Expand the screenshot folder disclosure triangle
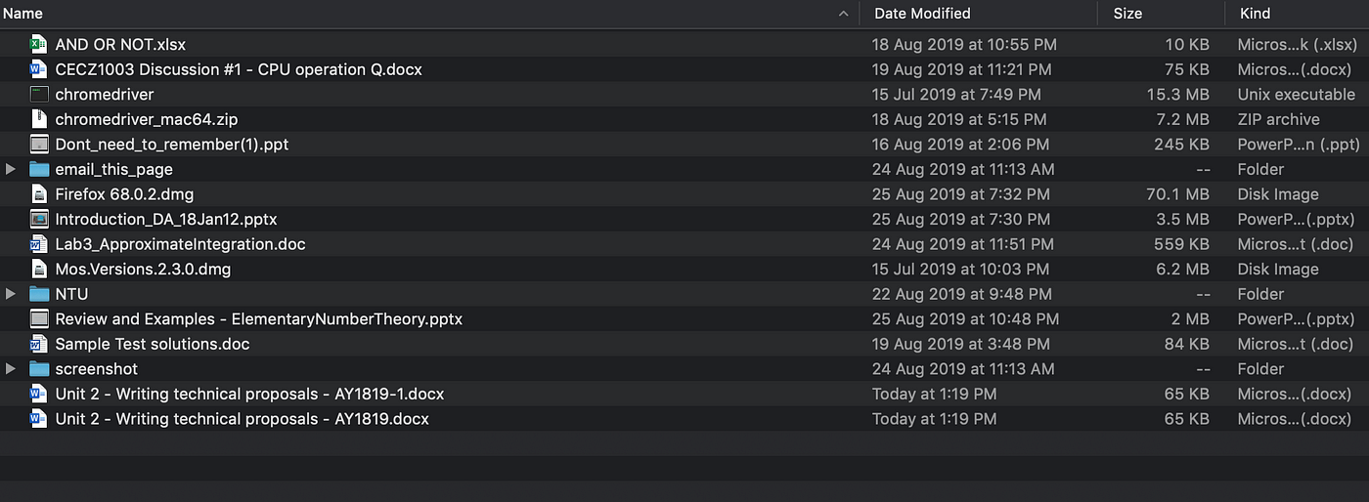The width and height of the screenshot is (1369, 502). (11, 369)
